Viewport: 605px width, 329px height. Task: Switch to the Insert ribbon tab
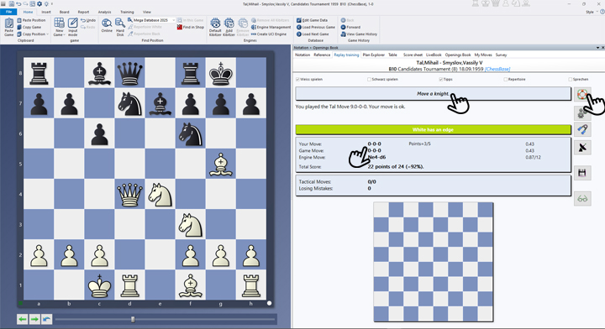[x=46, y=12]
